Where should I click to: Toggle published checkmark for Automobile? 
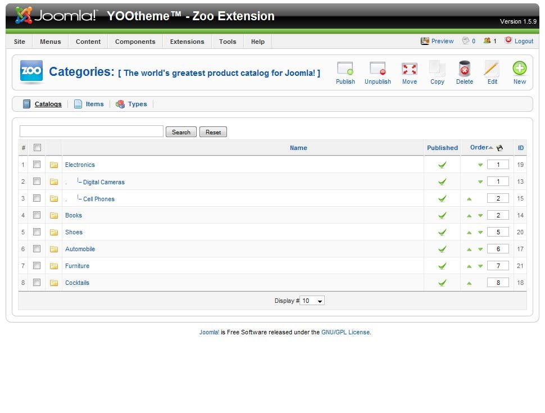tap(442, 249)
